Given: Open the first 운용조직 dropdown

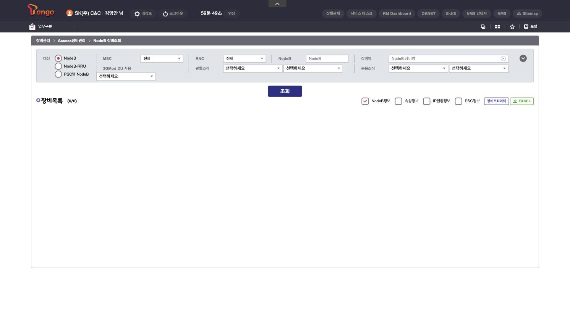Looking at the screenshot, I should pos(418,68).
